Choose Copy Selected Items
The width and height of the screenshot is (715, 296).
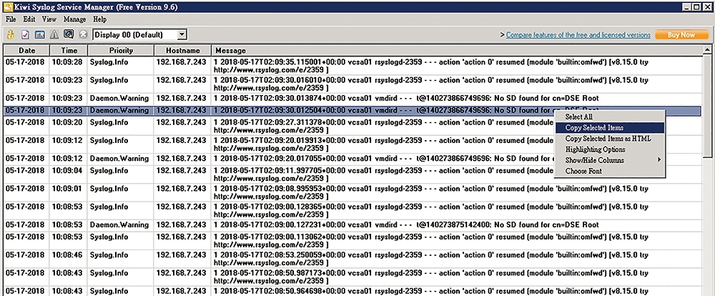pyautogui.click(x=609, y=128)
